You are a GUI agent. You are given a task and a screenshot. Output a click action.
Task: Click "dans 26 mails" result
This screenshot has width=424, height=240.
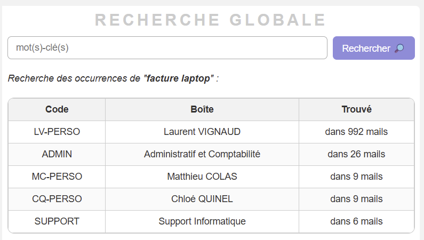(356, 154)
